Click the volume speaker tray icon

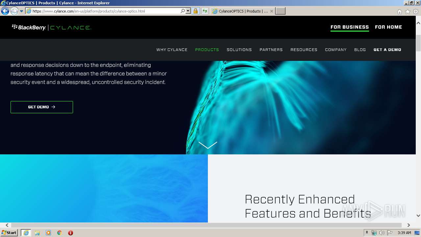click(382, 233)
